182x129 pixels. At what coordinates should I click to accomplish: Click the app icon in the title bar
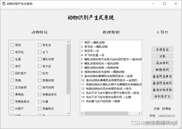tap(4, 4)
